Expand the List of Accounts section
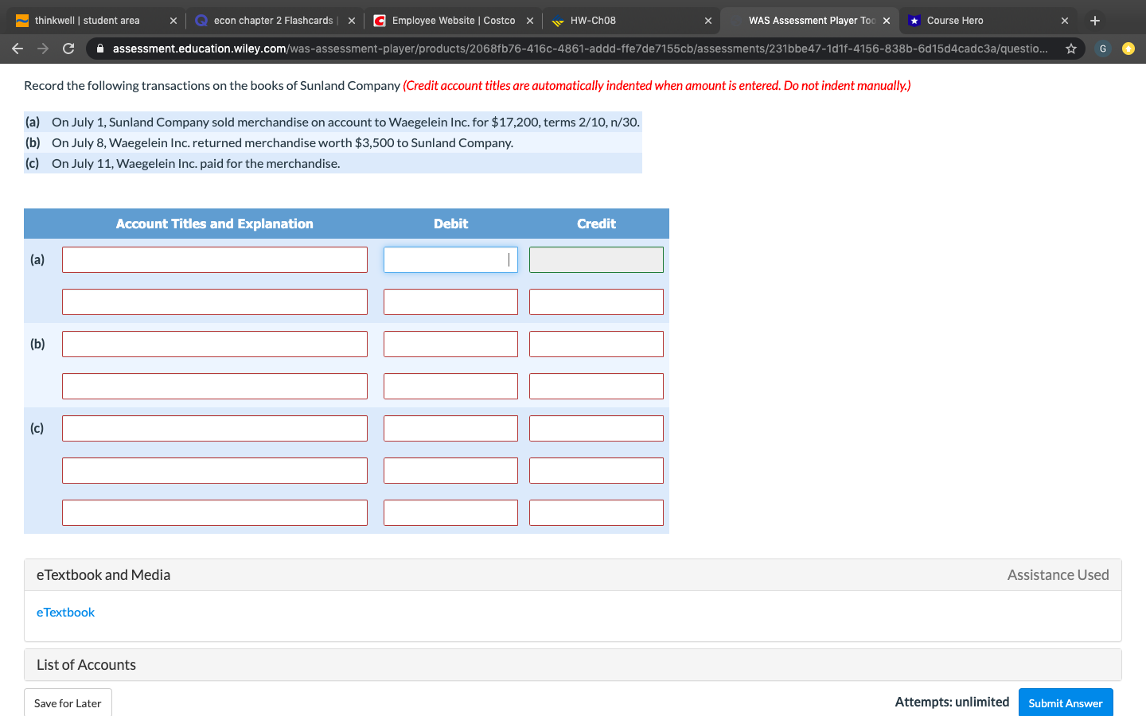 (86, 664)
